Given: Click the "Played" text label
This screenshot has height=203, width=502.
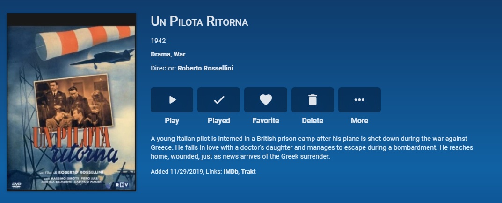Looking at the screenshot, I should pyautogui.click(x=218, y=120).
